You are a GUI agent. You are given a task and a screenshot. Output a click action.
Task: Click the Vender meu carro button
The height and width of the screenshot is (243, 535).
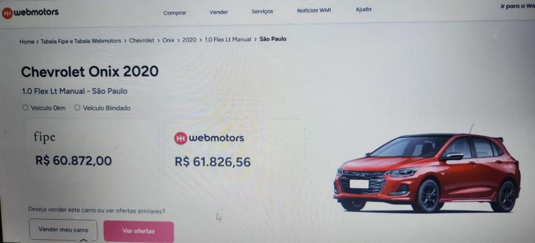pyautogui.click(x=63, y=230)
